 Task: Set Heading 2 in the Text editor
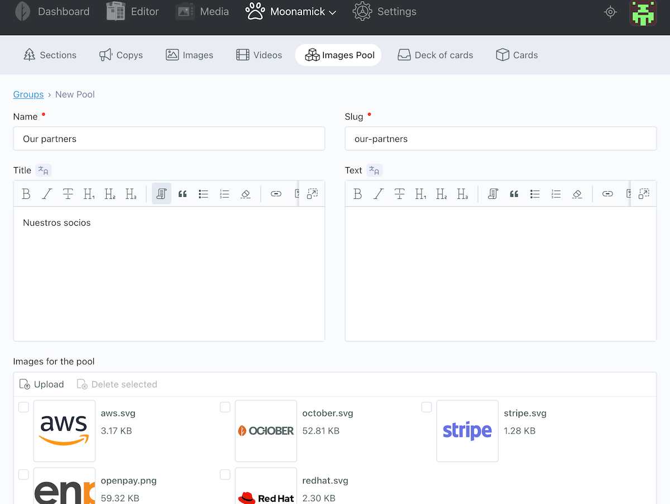pos(442,194)
